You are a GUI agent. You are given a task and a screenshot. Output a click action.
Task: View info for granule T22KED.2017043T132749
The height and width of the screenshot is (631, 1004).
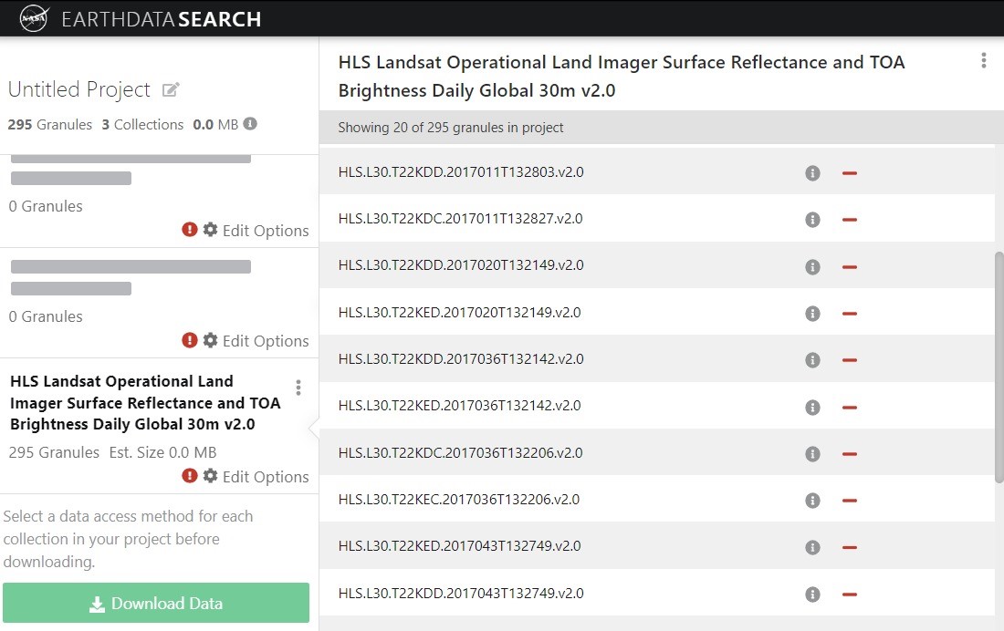point(812,547)
